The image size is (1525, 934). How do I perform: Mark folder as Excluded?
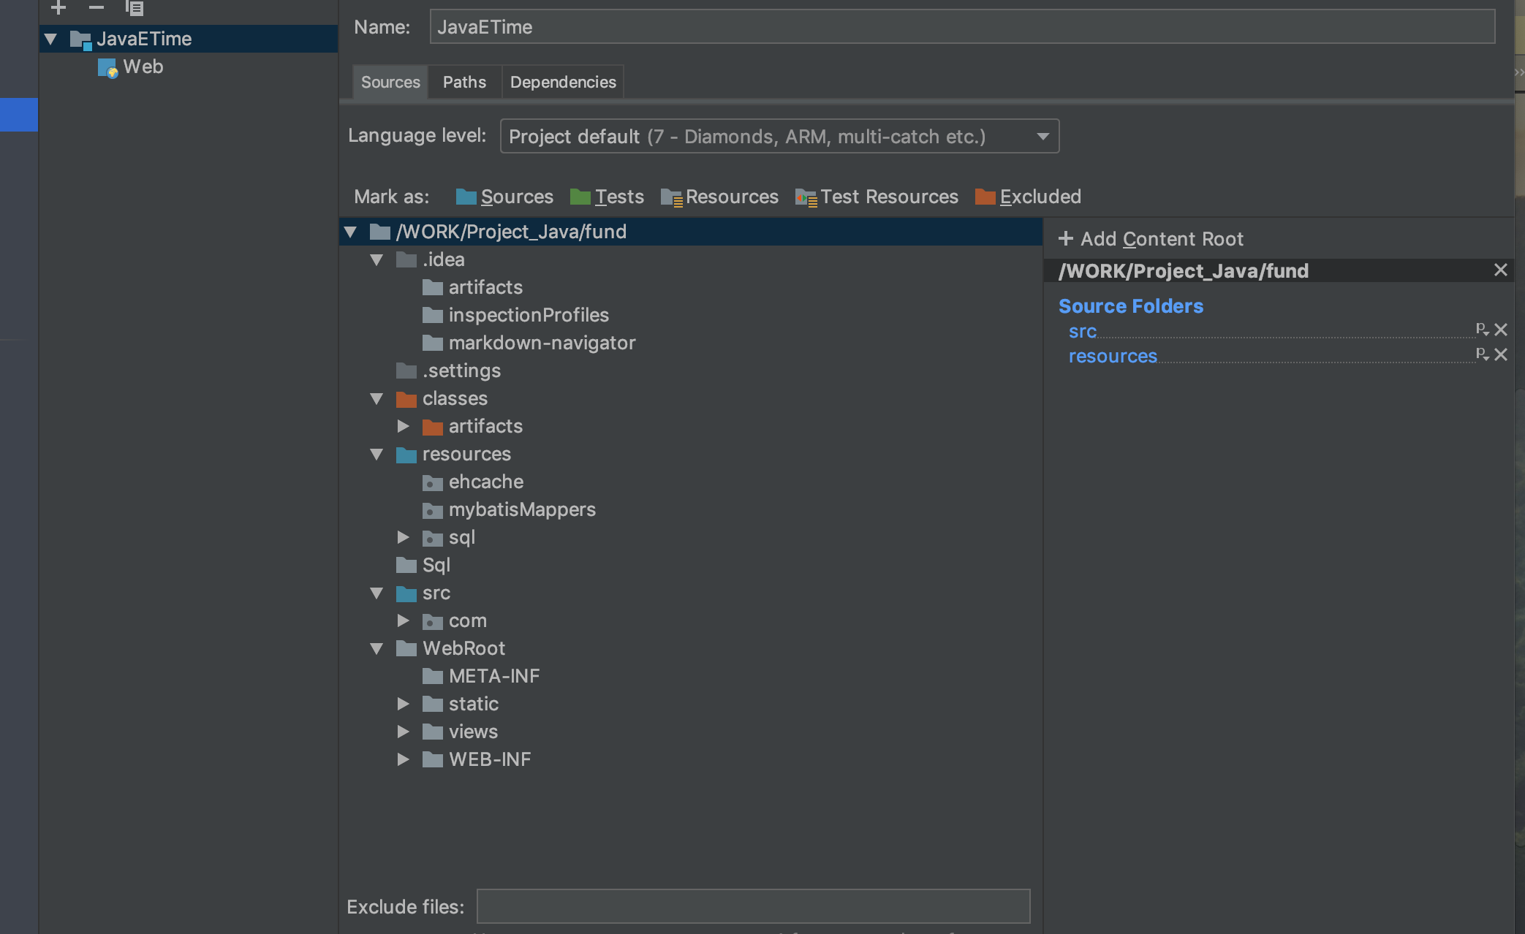pyautogui.click(x=1028, y=197)
